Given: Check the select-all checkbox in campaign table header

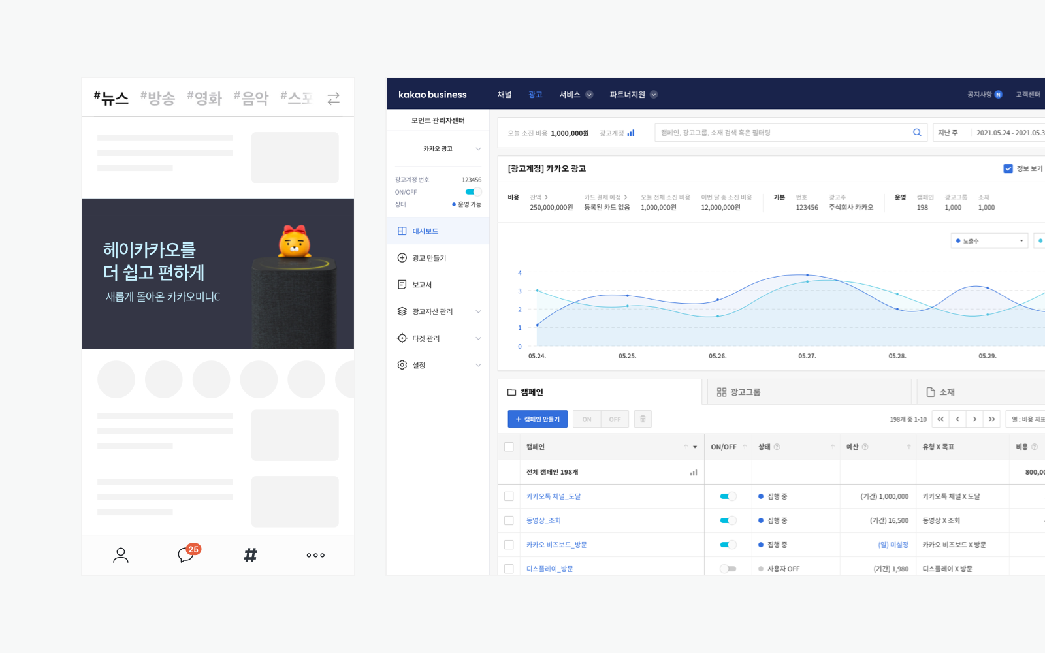Looking at the screenshot, I should (x=509, y=447).
